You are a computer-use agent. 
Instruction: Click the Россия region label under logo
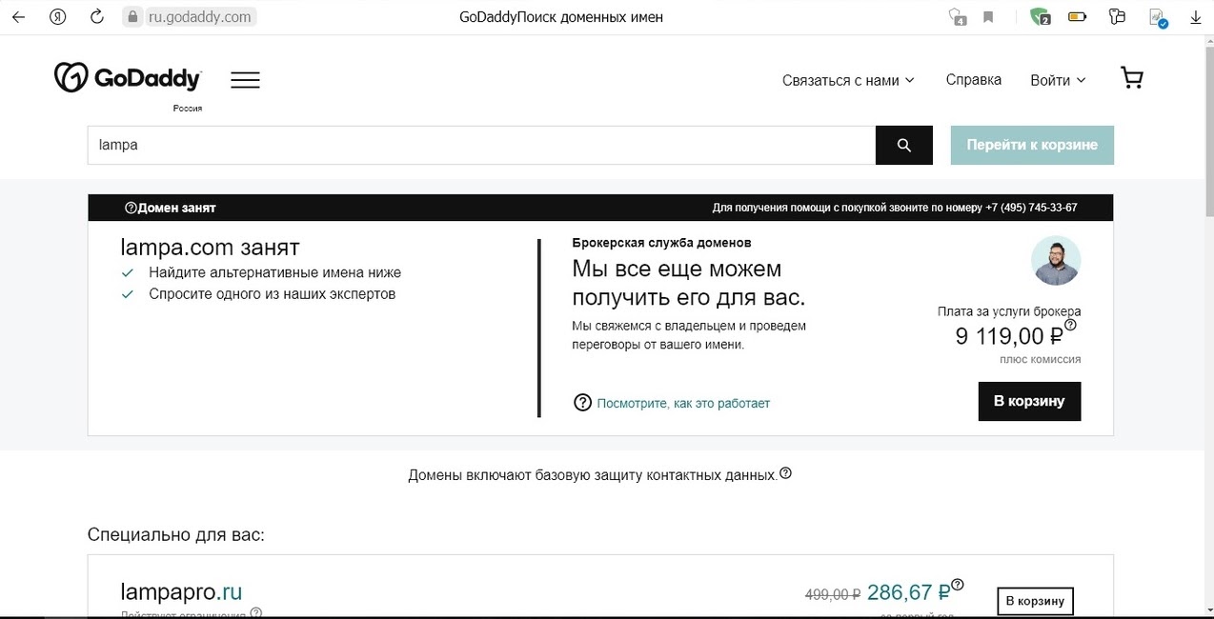[187, 109]
